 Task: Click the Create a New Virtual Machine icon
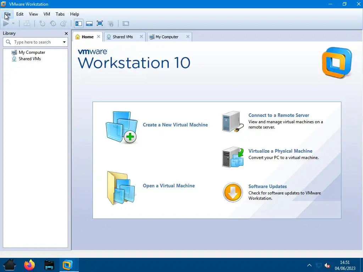pyautogui.click(x=122, y=127)
